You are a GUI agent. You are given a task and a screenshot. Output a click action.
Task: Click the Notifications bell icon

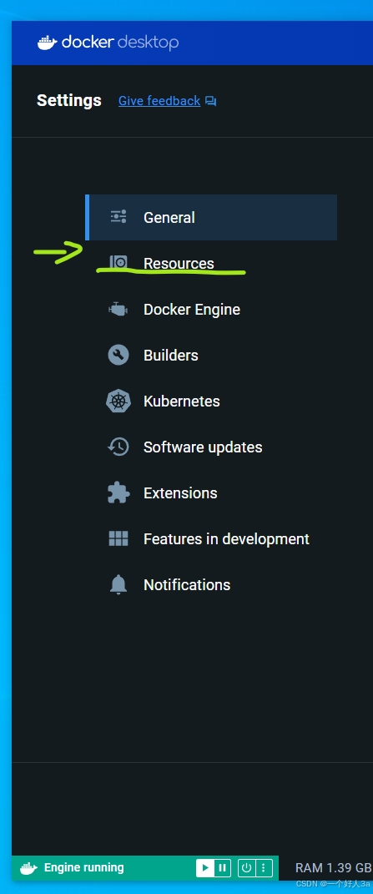[x=118, y=584]
